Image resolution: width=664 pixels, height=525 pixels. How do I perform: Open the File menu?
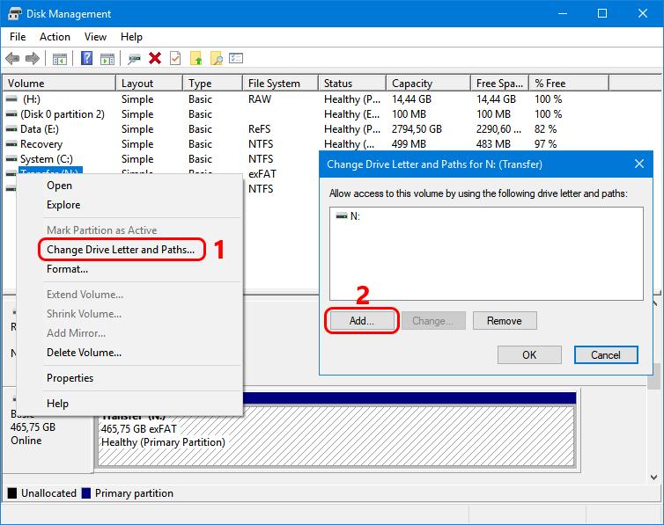click(x=18, y=37)
